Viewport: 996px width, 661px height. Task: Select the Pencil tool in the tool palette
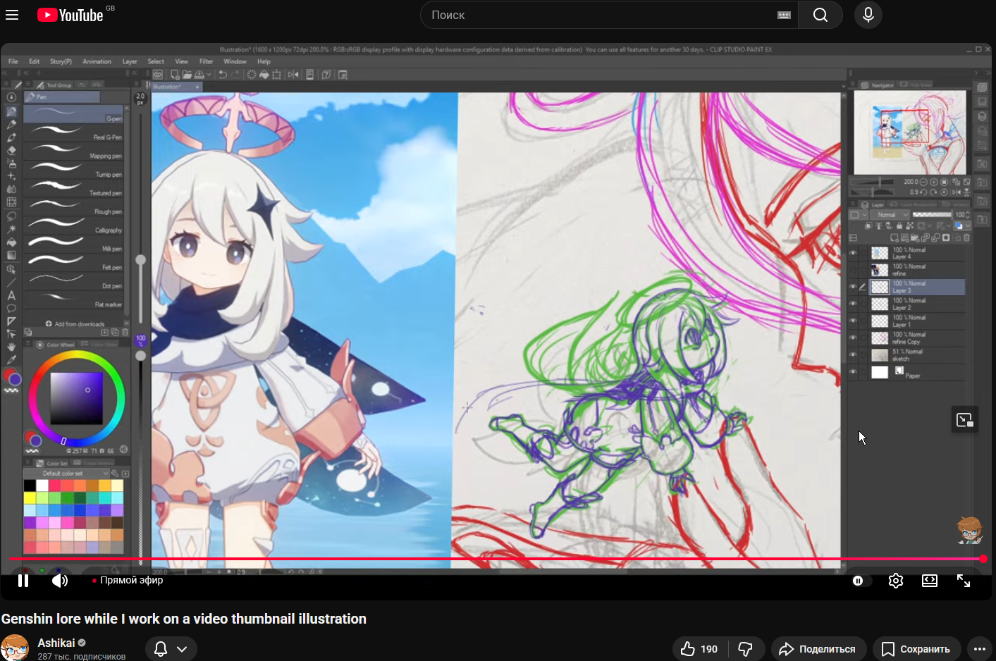[11, 125]
